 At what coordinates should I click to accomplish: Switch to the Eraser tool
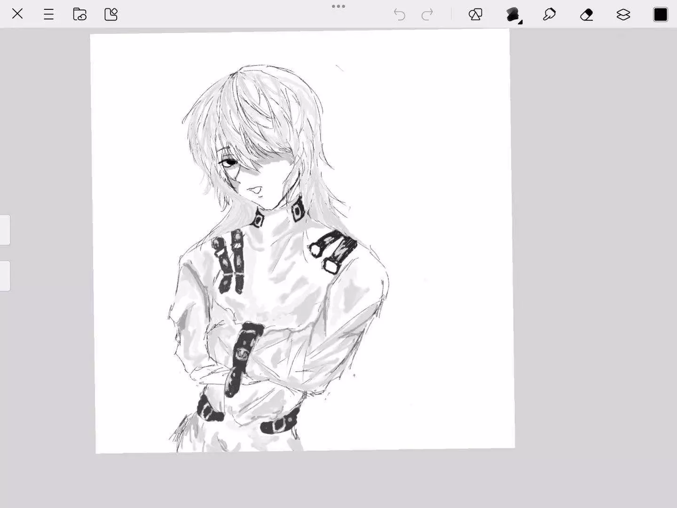pos(586,15)
